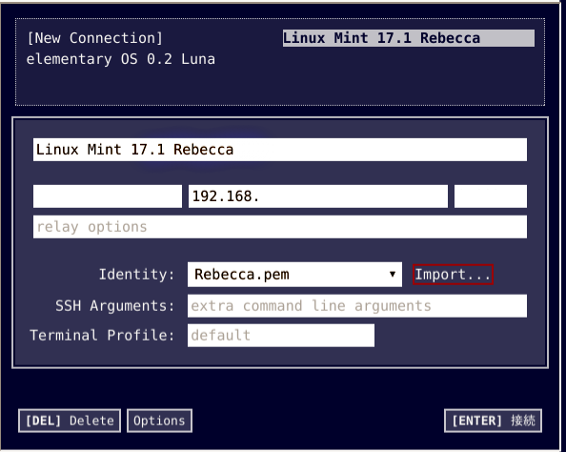Click Import... to add identity
The width and height of the screenshot is (566, 452).
point(453,275)
